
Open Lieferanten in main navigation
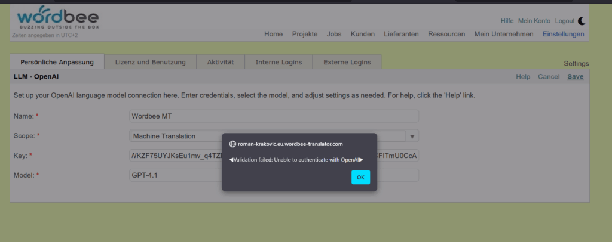tap(401, 34)
